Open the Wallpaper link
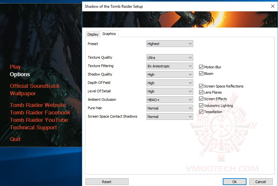Viewport: 278px width, 186px height. [23, 93]
